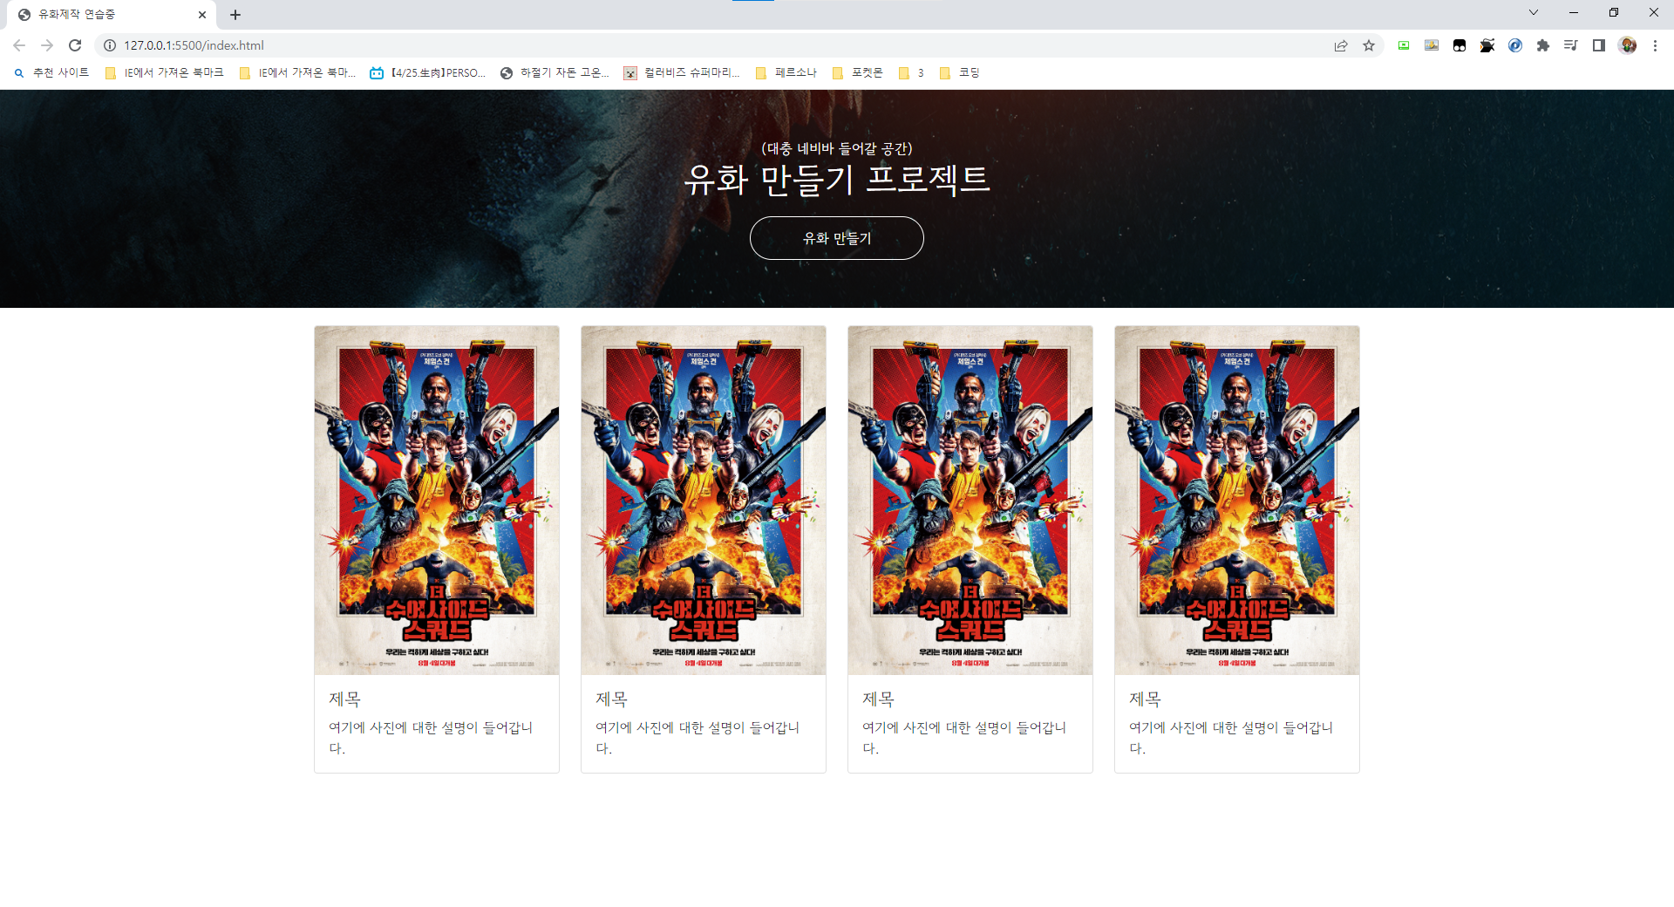The height and width of the screenshot is (907, 1674).
Task: Open the bookmark folder named 3
Action: coord(912,72)
